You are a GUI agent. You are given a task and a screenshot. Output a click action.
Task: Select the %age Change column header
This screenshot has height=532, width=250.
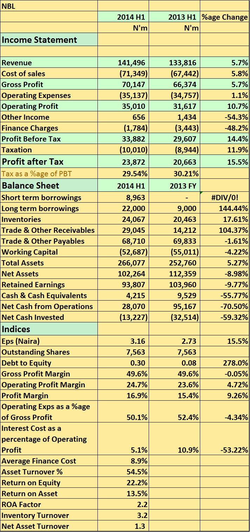tap(224, 17)
